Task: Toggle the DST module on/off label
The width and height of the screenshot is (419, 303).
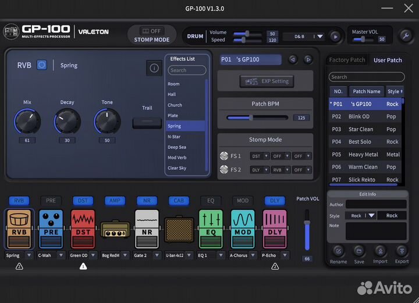Action: (x=83, y=201)
